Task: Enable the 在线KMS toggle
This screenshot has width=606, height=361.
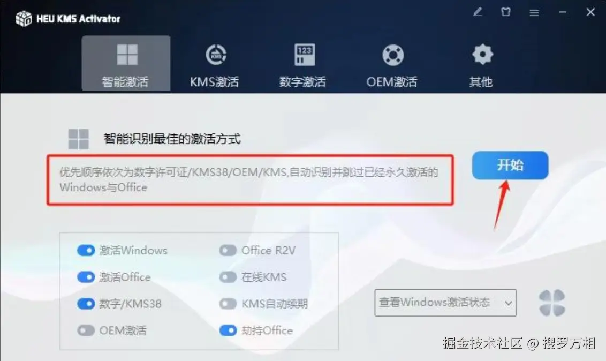Action: (x=228, y=277)
